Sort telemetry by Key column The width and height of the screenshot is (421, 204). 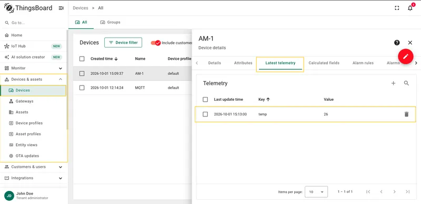pos(264,100)
